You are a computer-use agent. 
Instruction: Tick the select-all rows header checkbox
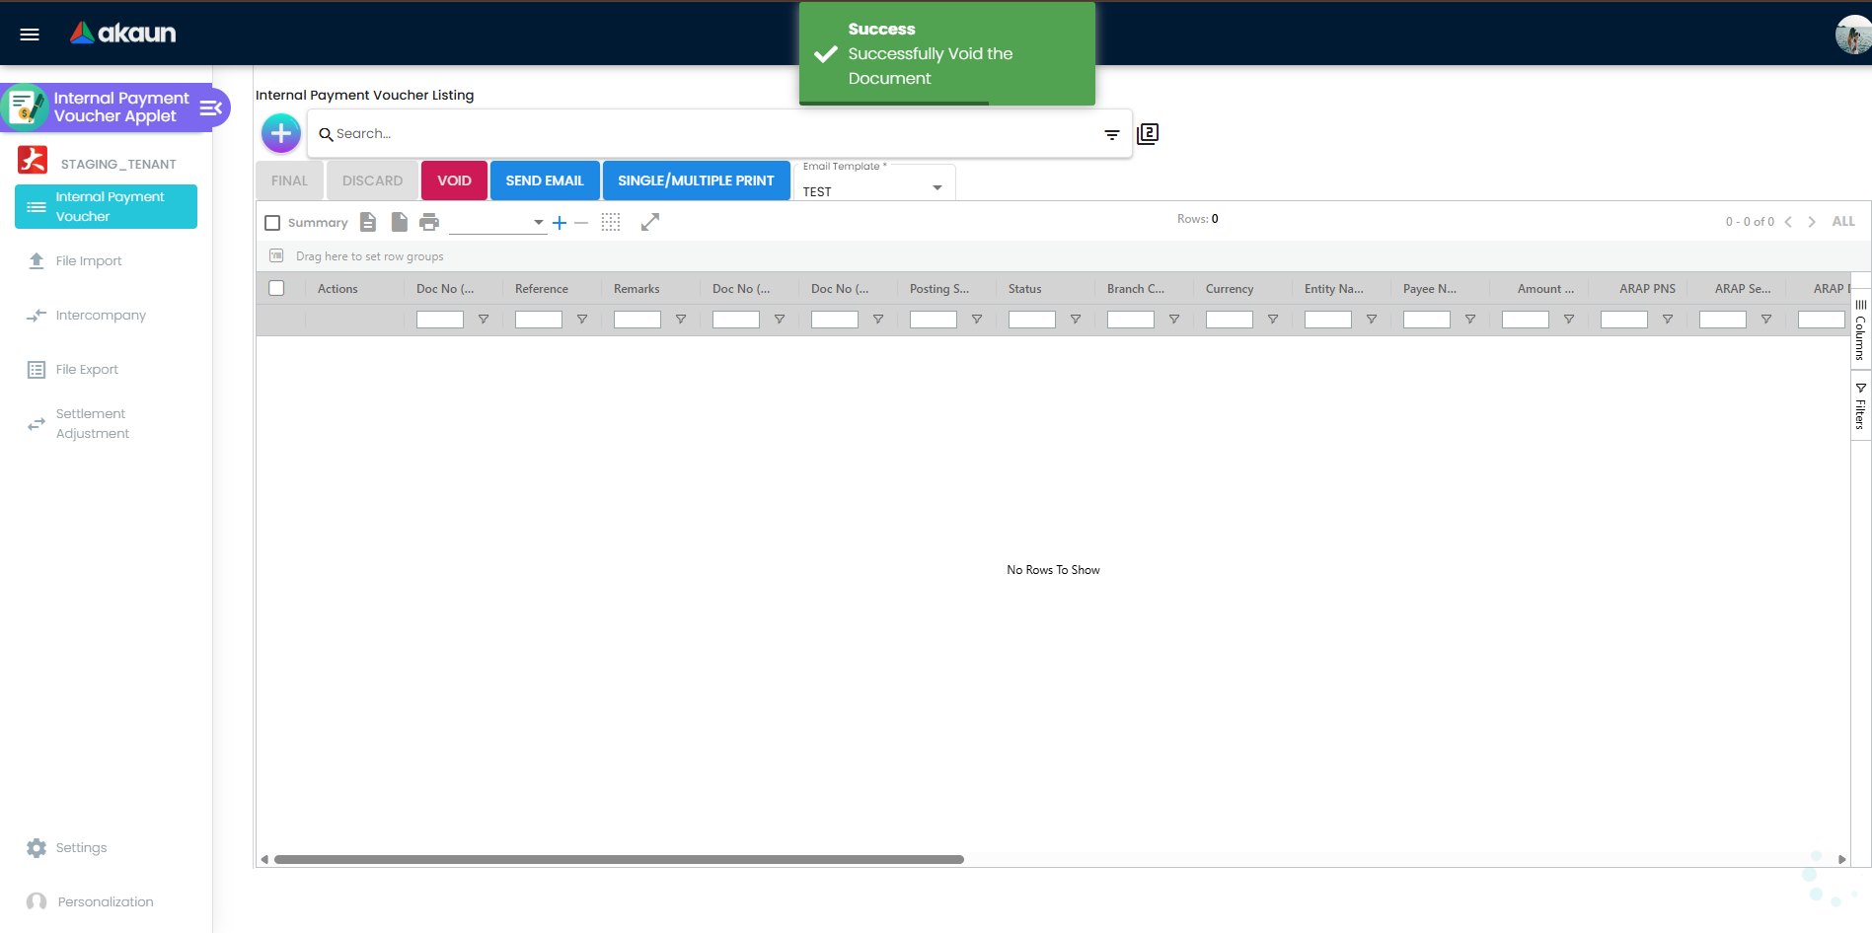coord(277,288)
